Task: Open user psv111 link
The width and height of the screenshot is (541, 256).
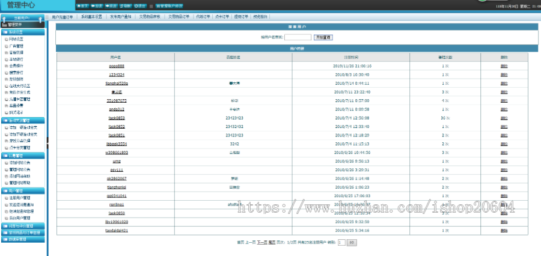Action: pyautogui.click(x=117, y=169)
